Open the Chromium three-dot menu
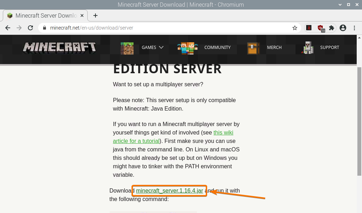The width and height of the screenshot is (362, 213). click(x=354, y=28)
